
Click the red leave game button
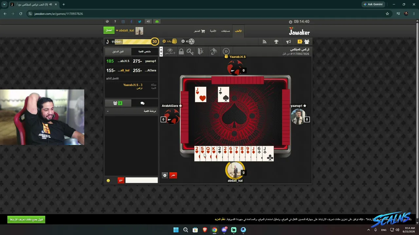[x=173, y=175]
